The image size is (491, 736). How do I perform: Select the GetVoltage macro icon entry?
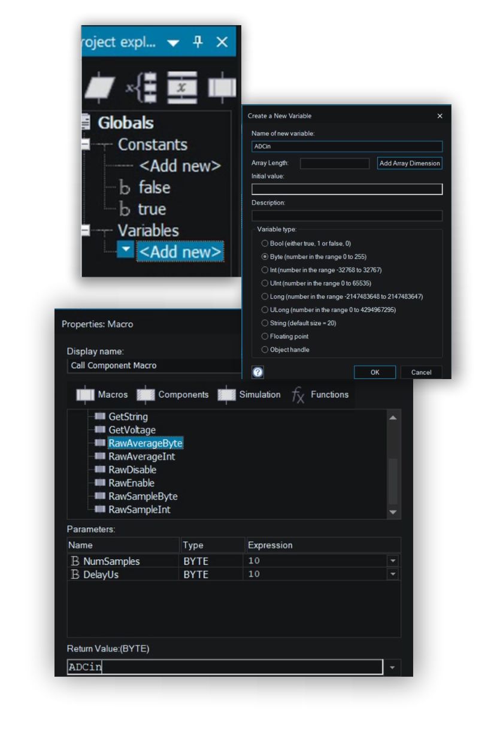click(99, 430)
